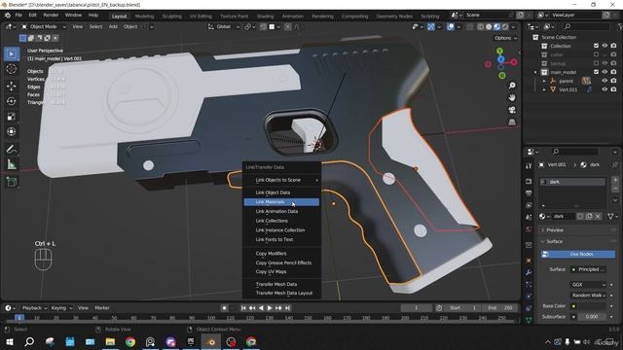623x350 pixels.
Task: Enable rendered viewport shading mode
Action: (505, 26)
